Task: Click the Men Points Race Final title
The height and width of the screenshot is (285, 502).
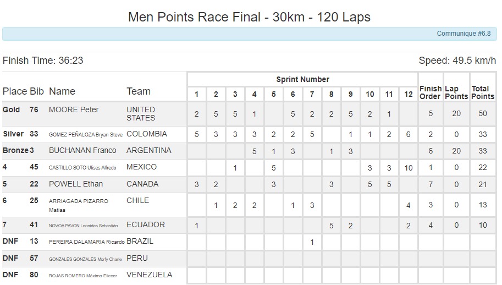Action: 249,17
